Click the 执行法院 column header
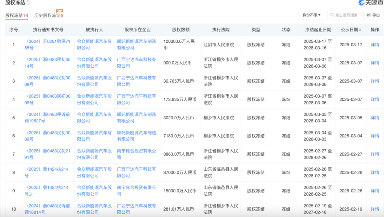Screen dimensions: 384x217 point(221,30)
